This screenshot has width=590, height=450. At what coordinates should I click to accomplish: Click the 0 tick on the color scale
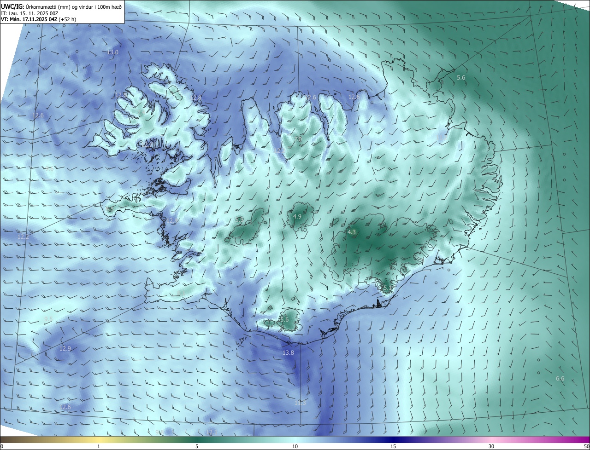(2, 446)
